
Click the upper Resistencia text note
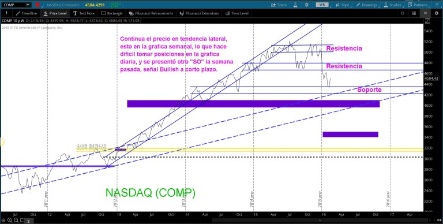pos(344,48)
